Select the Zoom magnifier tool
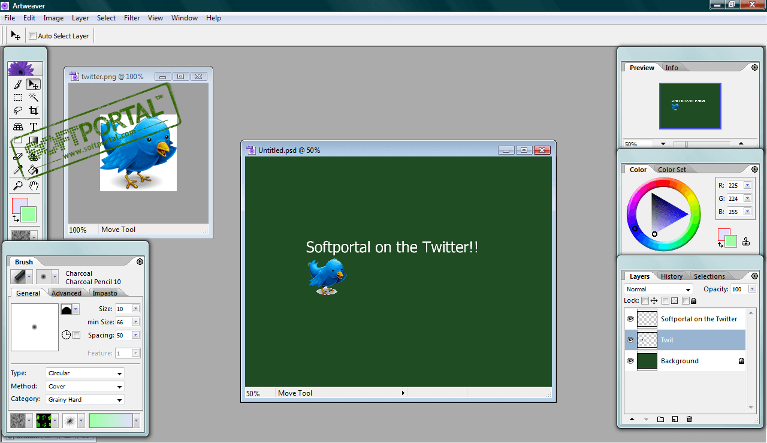Image resolution: width=767 pixels, height=443 pixels. [x=18, y=186]
